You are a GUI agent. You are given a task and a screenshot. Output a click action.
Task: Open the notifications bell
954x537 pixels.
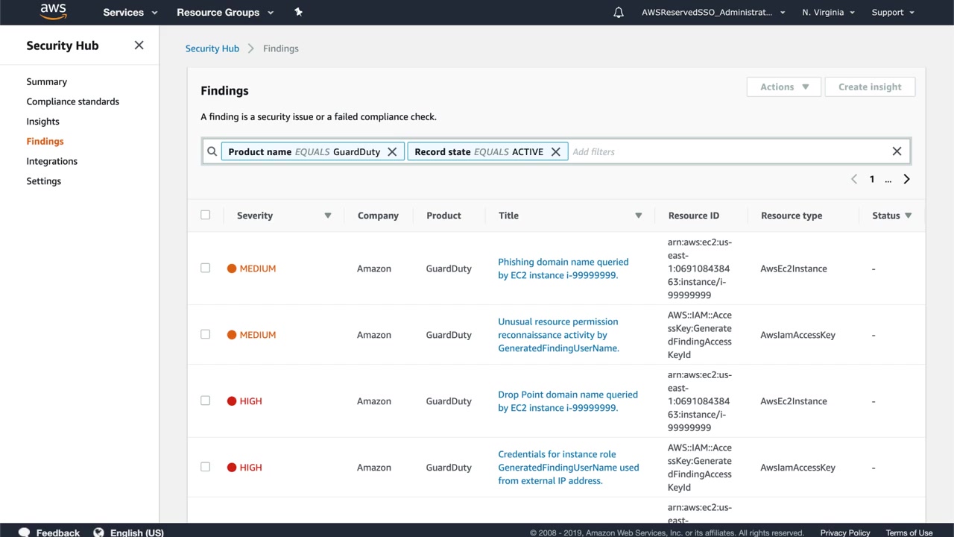click(x=619, y=13)
